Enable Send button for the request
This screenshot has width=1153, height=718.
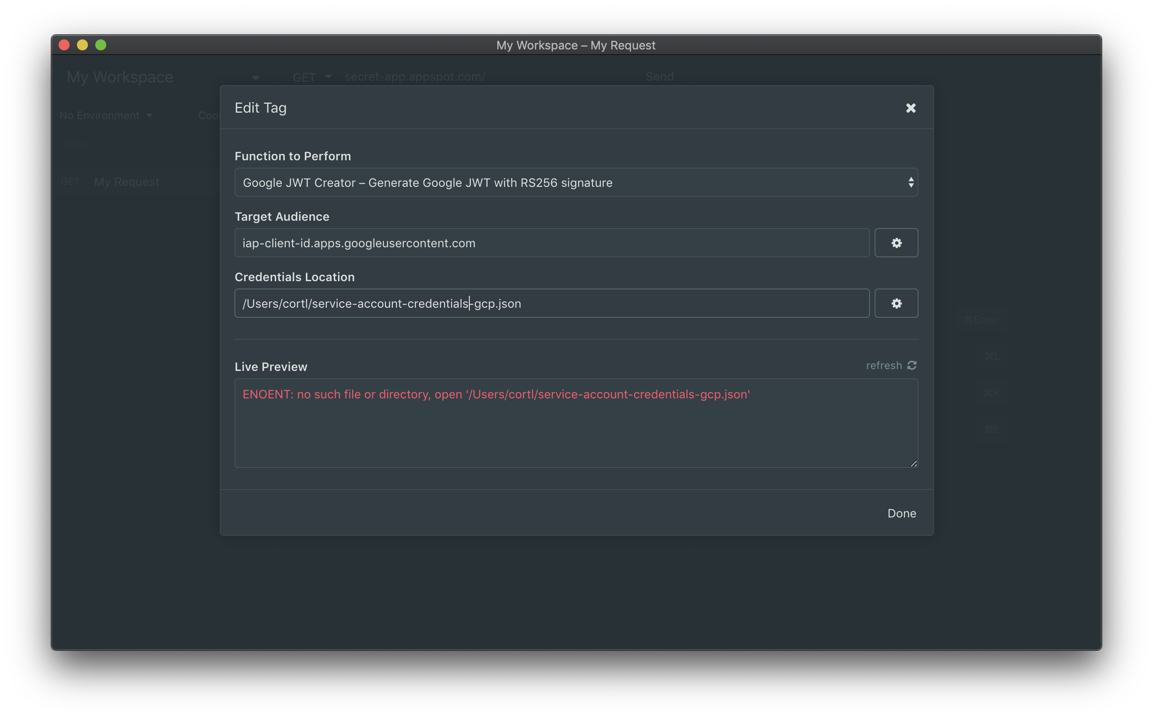click(x=659, y=76)
